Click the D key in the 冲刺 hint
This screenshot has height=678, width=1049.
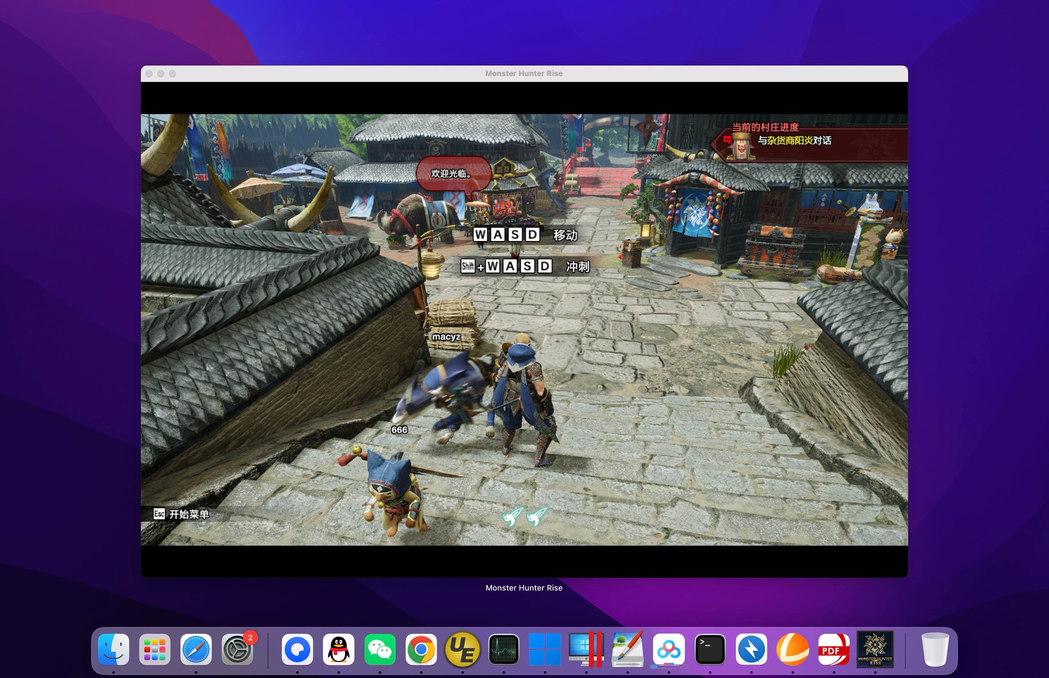(x=545, y=266)
